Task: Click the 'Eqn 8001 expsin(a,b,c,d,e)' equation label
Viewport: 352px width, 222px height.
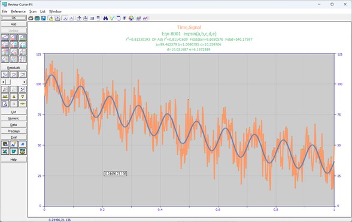Action: 189,34
